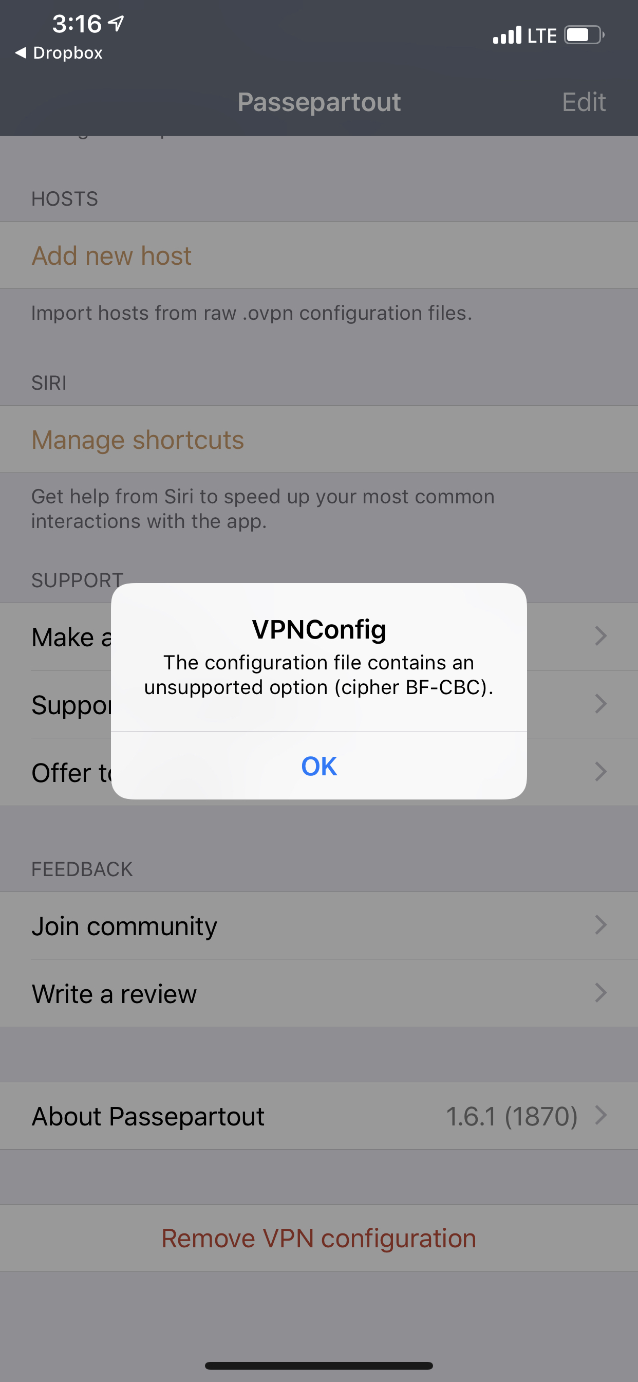Image resolution: width=638 pixels, height=1382 pixels.
Task: Tap the battery icon in status bar
Action: pos(585,35)
